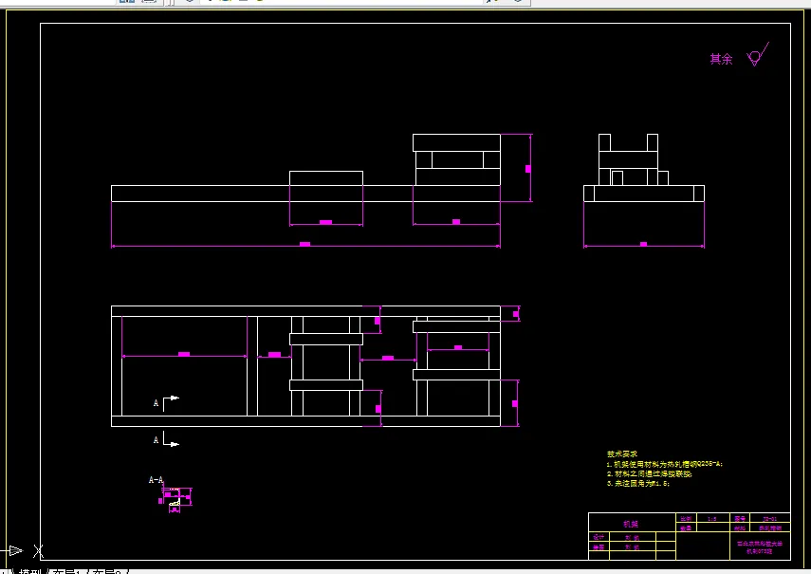This screenshot has width=811, height=574.
Task: Select the dimension under the middle raised block
Action: pos(326,223)
